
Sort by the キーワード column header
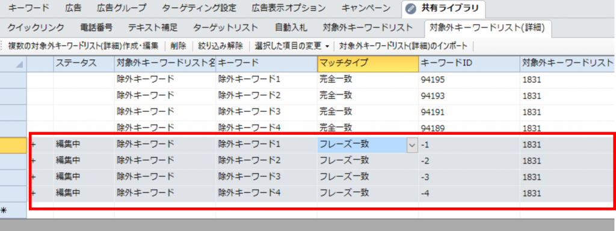pyautogui.click(x=266, y=64)
